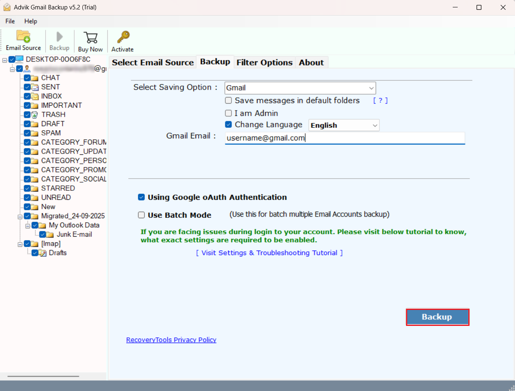Click the Backup toolbar play icon

[59, 37]
